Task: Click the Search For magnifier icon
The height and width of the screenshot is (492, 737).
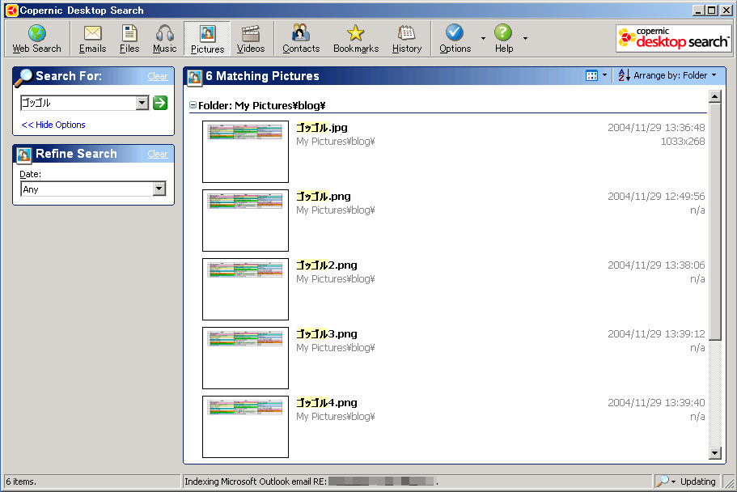Action: pos(23,78)
